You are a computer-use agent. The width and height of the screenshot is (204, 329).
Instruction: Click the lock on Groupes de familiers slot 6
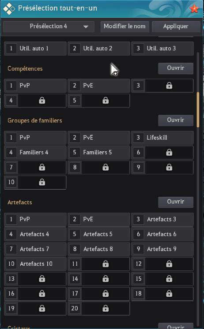(169, 152)
